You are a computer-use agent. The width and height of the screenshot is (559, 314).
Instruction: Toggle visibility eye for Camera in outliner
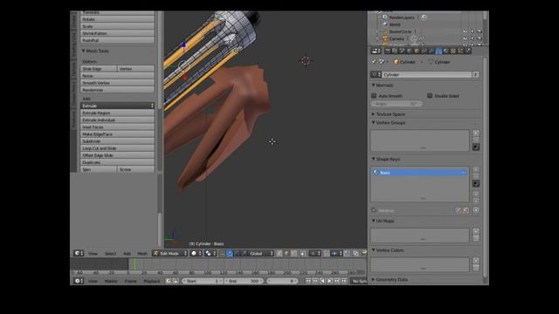coord(466,38)
